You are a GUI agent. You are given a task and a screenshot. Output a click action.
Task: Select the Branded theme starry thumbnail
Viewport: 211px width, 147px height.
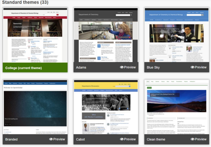(x=35, y=107)
